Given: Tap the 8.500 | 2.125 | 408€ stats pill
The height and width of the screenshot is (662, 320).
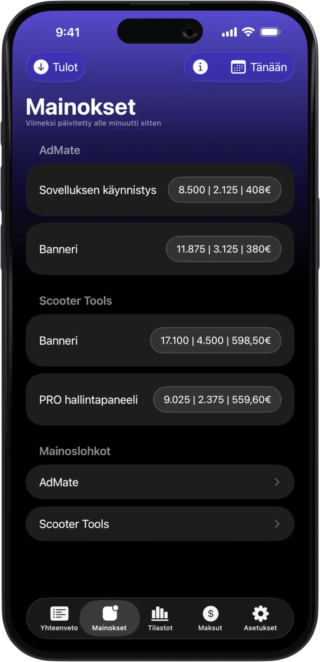Looking at the screenshot, I should pos(224,190).
